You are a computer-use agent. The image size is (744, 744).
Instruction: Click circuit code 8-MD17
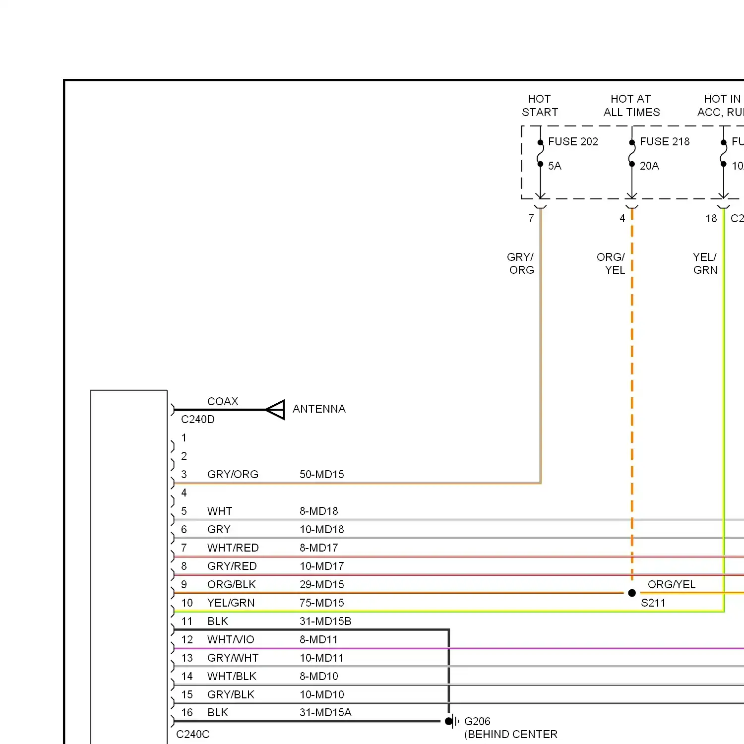pos(319,548)
